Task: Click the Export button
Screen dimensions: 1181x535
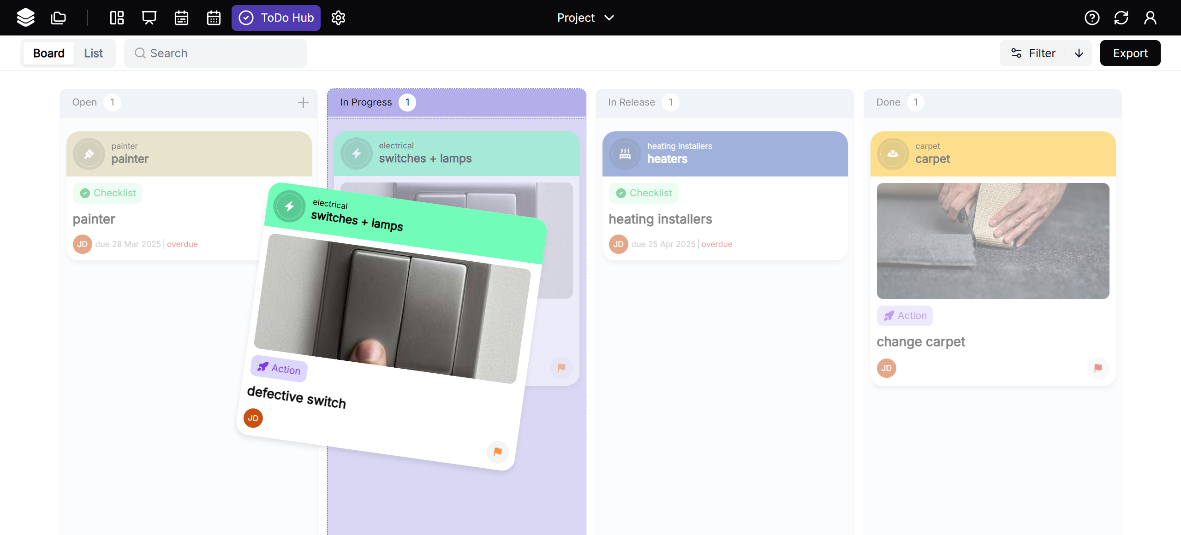Action: tap(1130, 53)
